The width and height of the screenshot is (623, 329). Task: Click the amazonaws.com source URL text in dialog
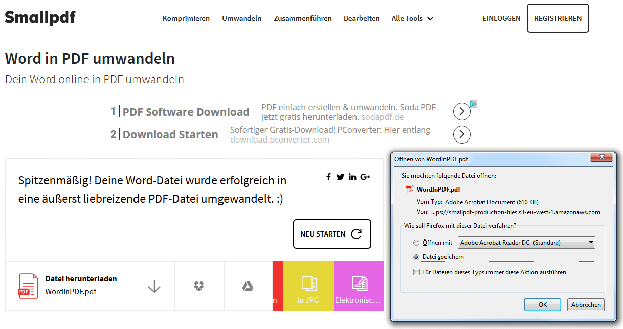(516, 212)
